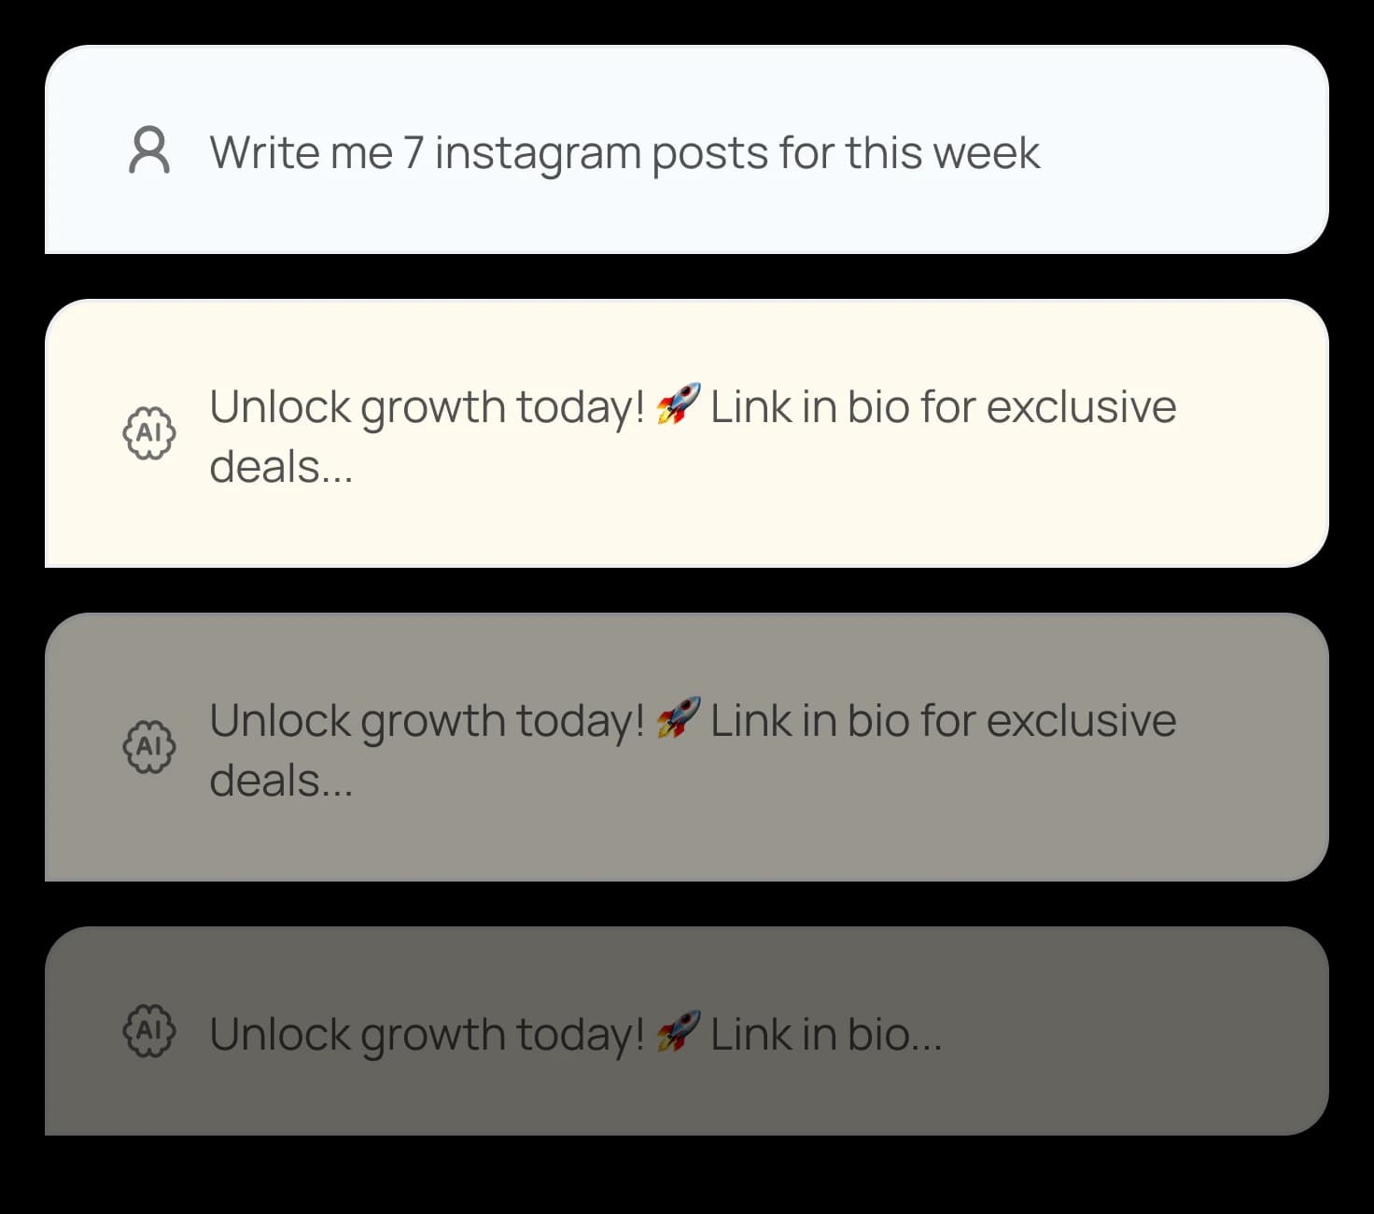The height and width of the screenshot is (1214, 1374).
Task: Click the AI icon in the cream response card
Action: coord(149,433)
